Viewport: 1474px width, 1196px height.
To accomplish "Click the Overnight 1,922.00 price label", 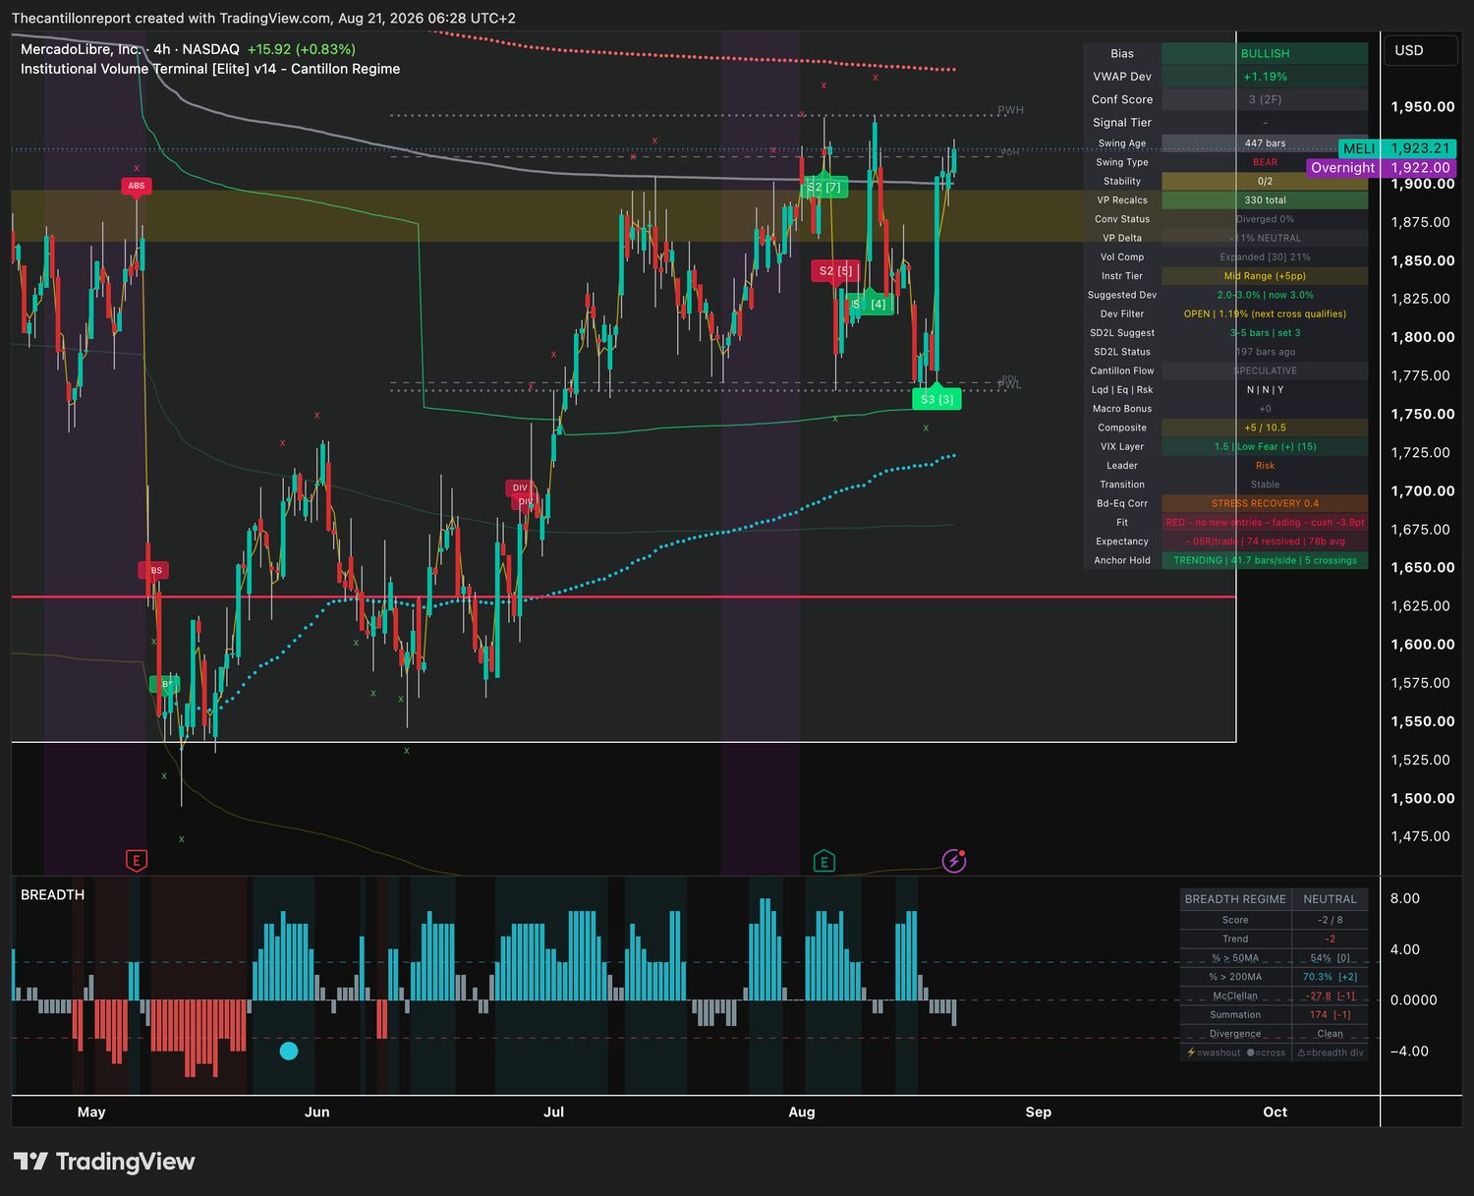I will (1381, 168).
